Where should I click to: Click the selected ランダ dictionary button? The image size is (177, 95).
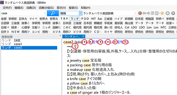tap(75, 19)
